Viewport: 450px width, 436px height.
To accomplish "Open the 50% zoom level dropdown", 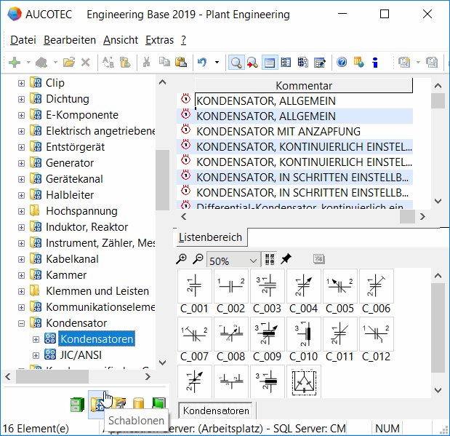I will (253, 260).
